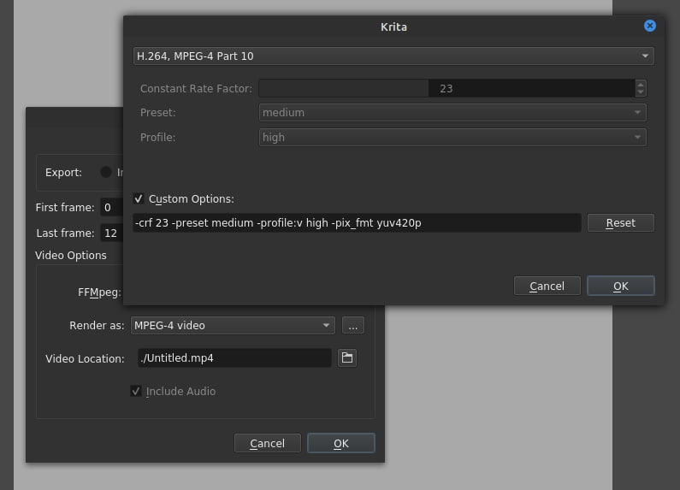The width and height of the screenshot is (680, 490).
Task: Open the Profile high dropdown
Action: click(x=452, y=138)
